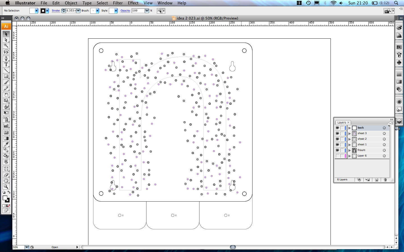This screenshot has width=404, height=252.
Task: Choose the Type tool
Action: point(6,64)
